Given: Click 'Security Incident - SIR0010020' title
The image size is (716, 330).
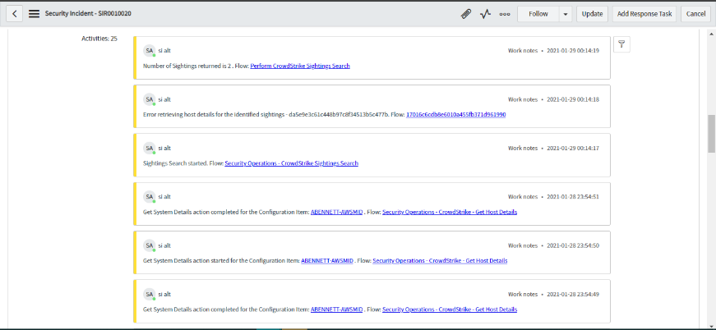Looking at the screenshot, I should click(88, 14).
